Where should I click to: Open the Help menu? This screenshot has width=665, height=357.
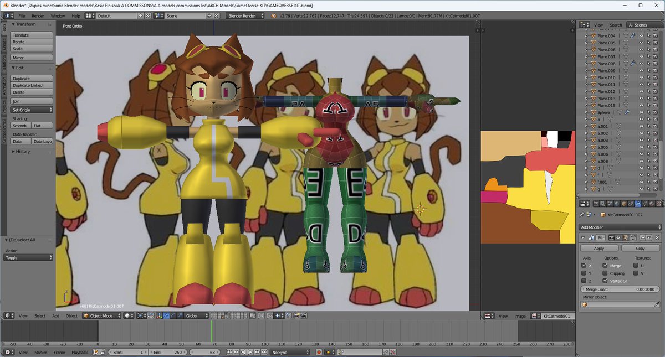tap(76, 16)
